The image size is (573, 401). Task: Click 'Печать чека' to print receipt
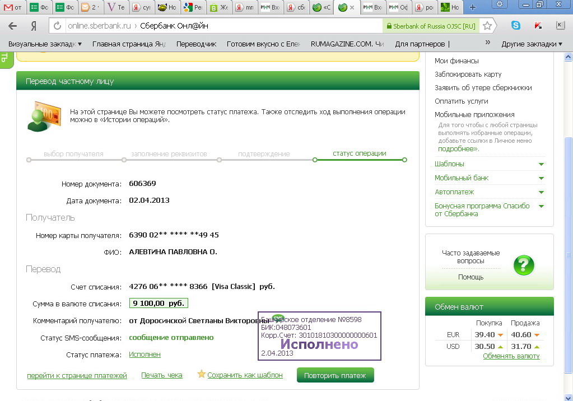tap(161, 375)
